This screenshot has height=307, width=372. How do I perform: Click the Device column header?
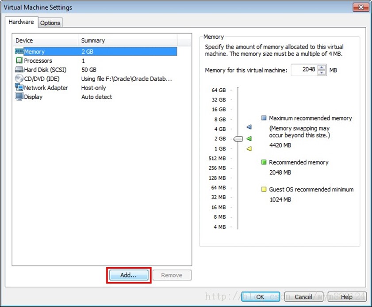coord(46,41)
